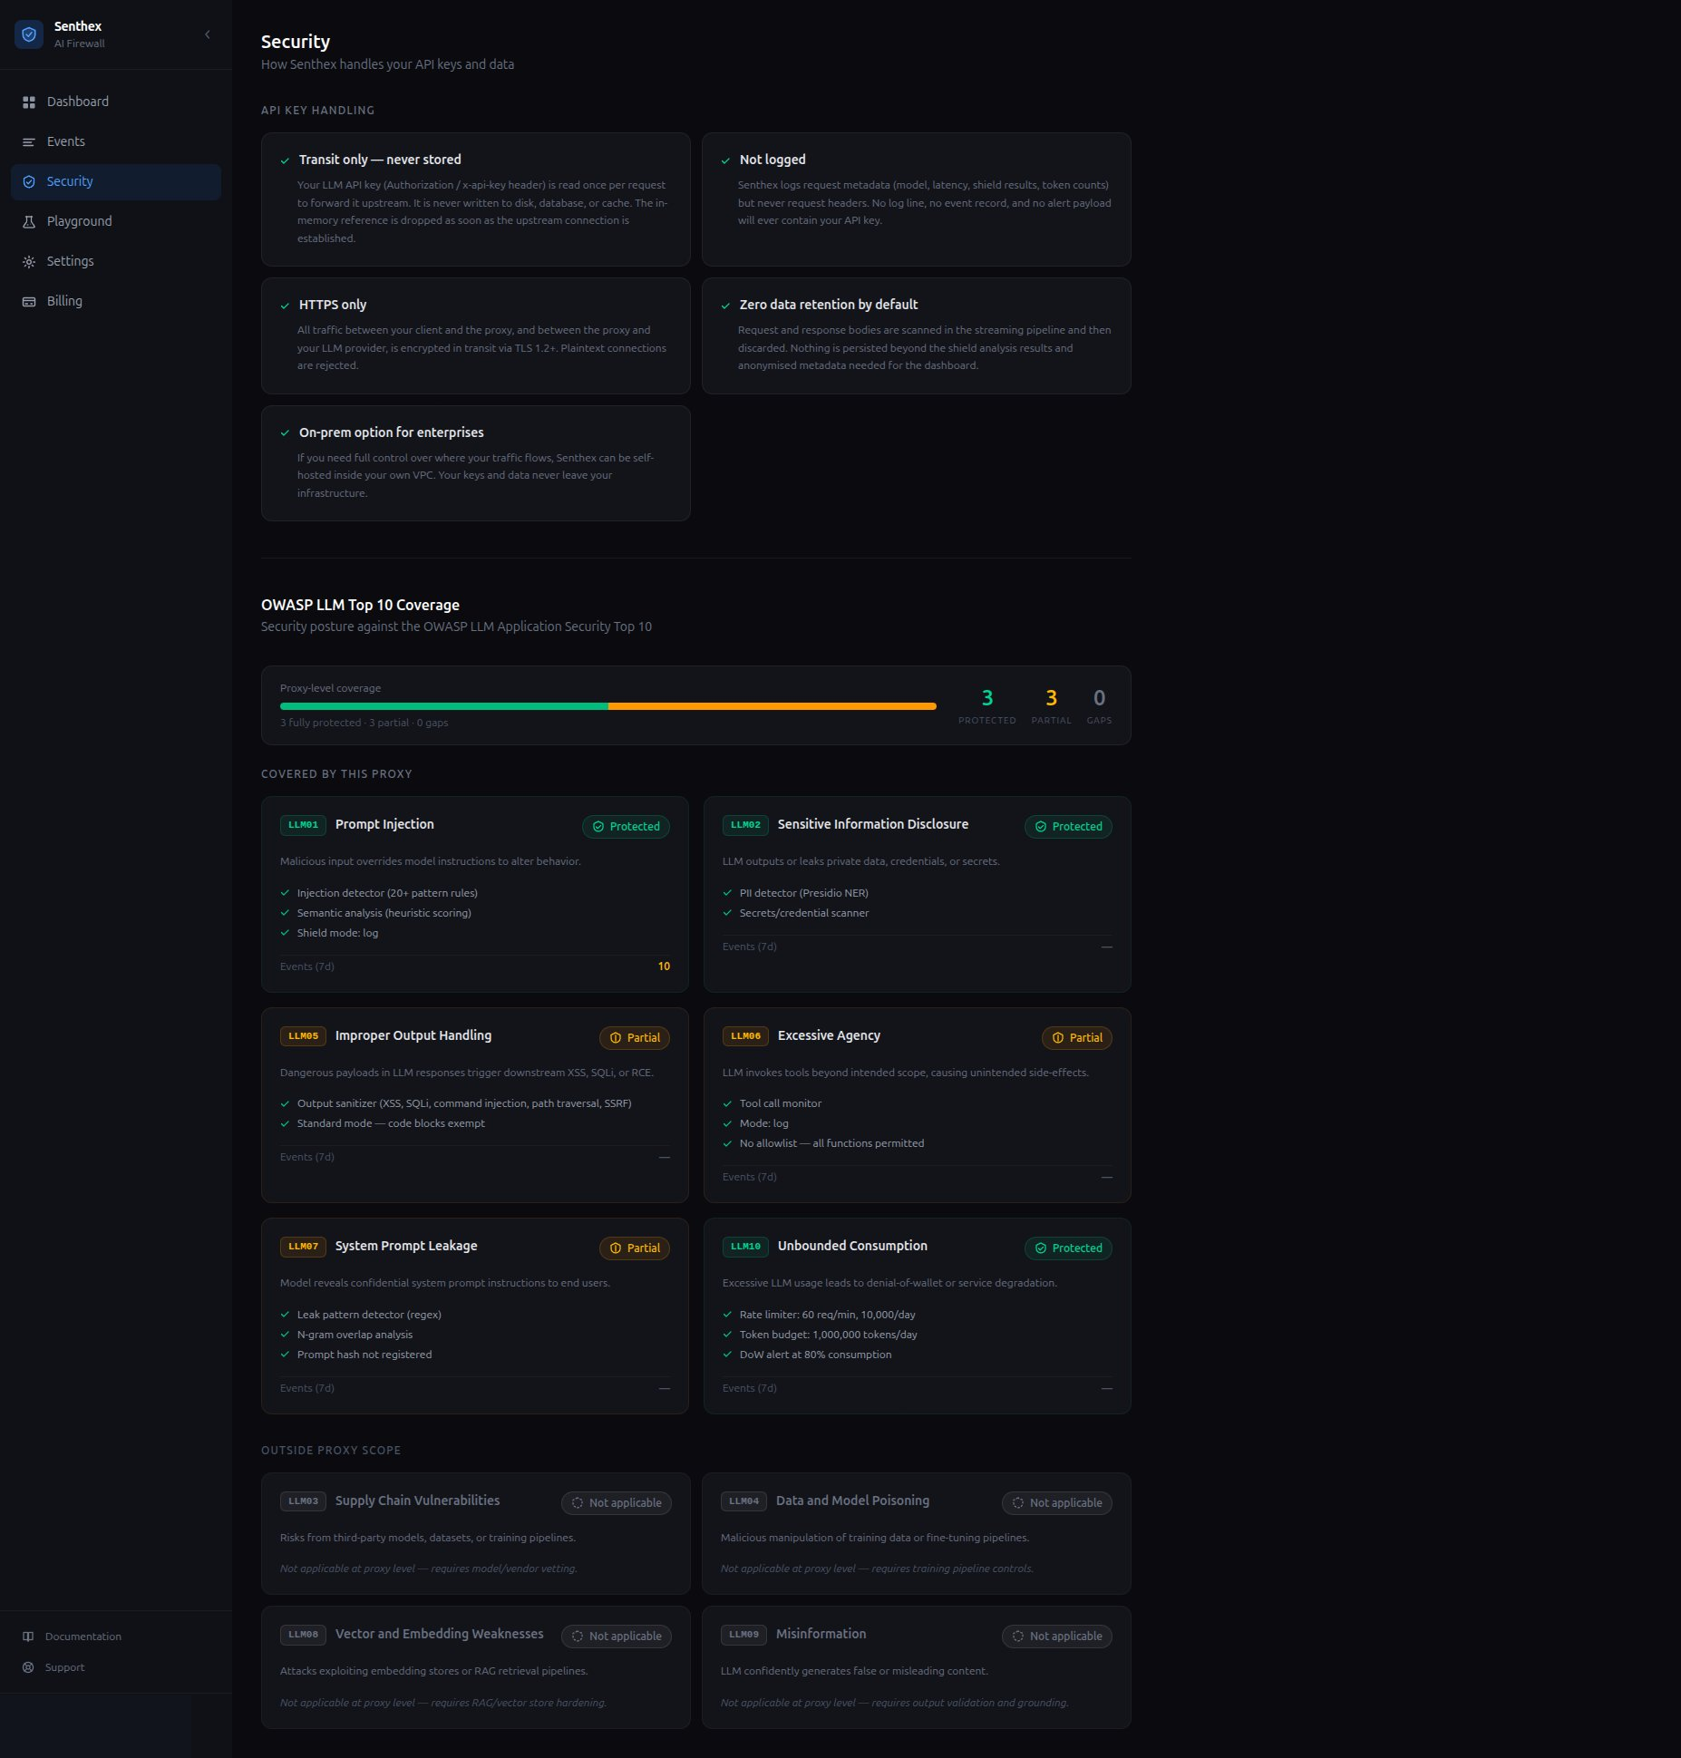Open the Dashboard page
The width and height of the screenshot is (1681, 1758).
(116, 102)
